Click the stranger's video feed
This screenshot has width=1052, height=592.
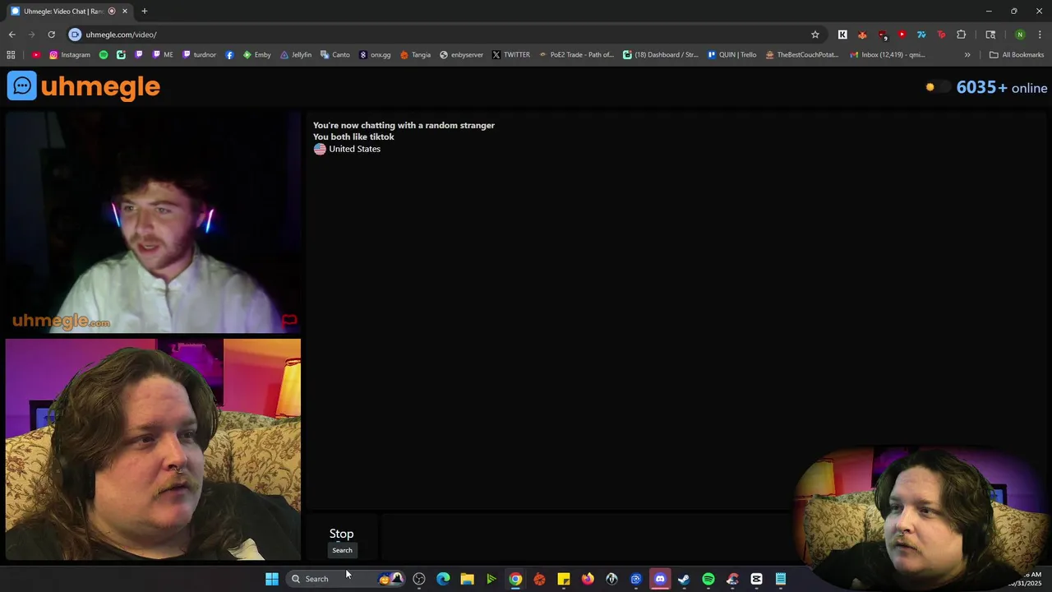pos(153,223)
